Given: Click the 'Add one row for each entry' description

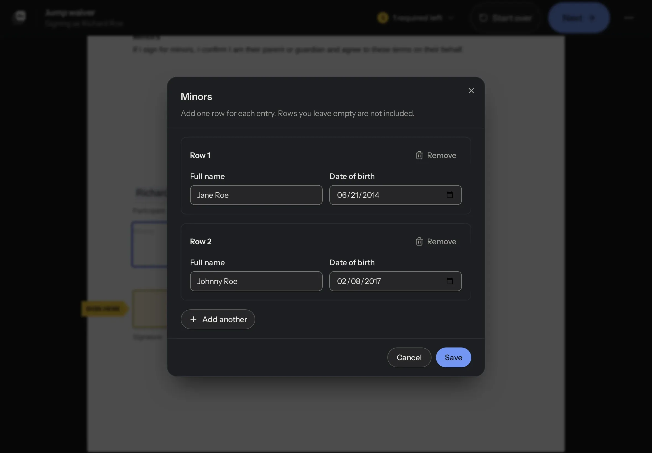Looking at the screenshot, I should click(x=298, y=113).
